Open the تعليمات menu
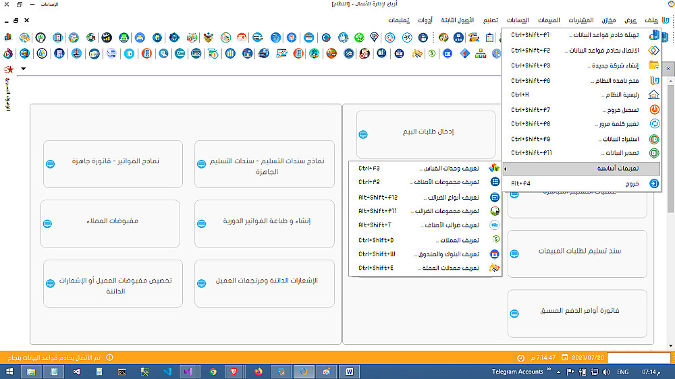The width and height of the screenshot is (675, 379). point(399,20)
